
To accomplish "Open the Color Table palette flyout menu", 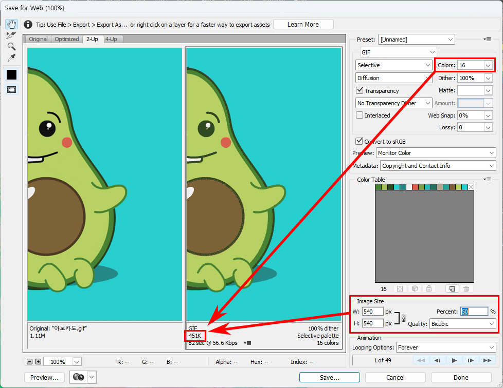I will (x=487, y=180).
